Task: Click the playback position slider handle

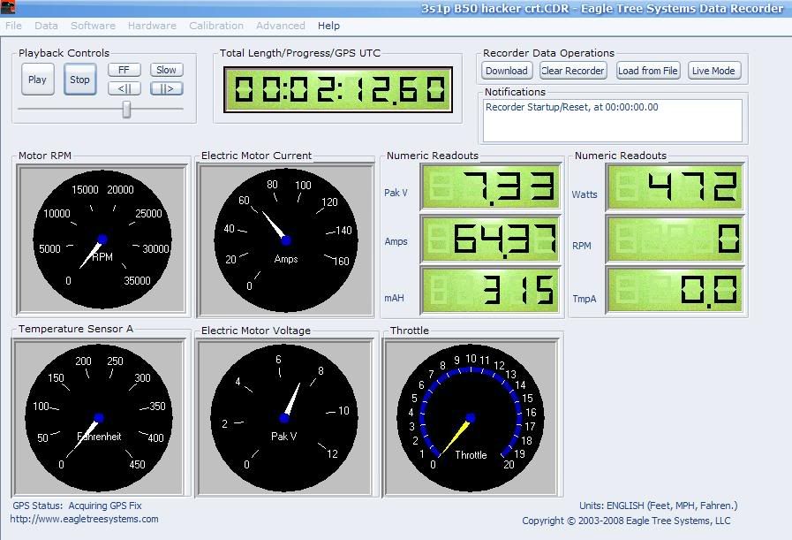Action: [x=126, y=109]
